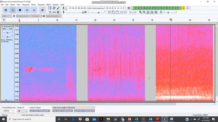Open the Edit menu
The height and width of the screenshot is (122, 218).
pyautogui.click(x=7, y=4)
